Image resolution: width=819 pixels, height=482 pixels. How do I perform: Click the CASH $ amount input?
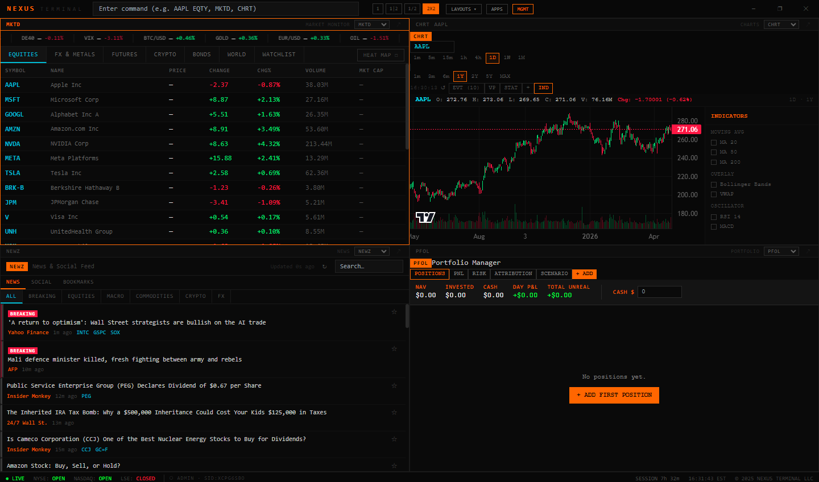coord(660,292)
